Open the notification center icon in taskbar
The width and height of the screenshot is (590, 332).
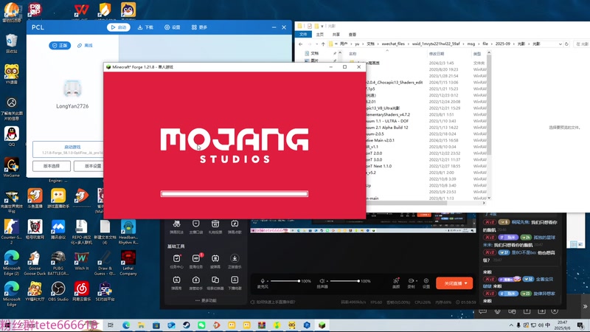(580, 325)
